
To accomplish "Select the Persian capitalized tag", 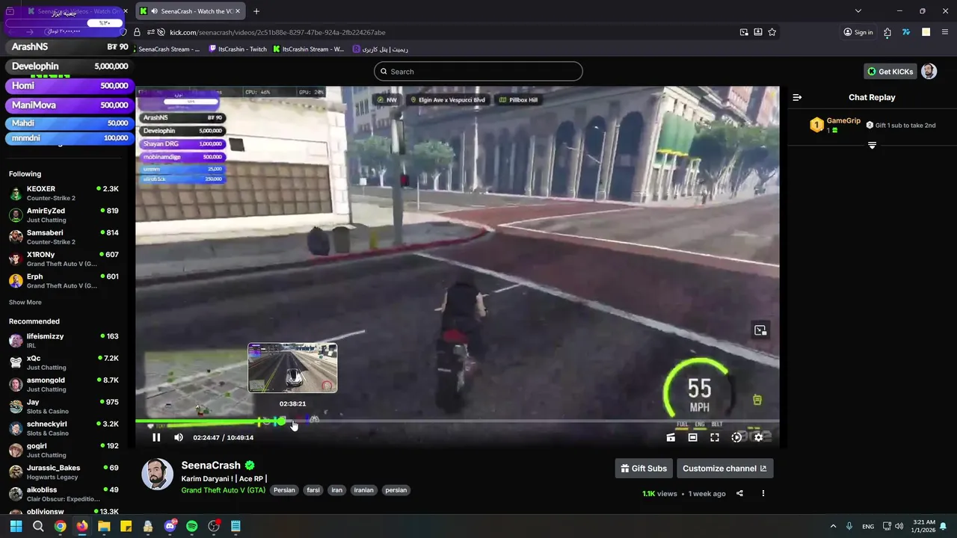I will 284,490.
